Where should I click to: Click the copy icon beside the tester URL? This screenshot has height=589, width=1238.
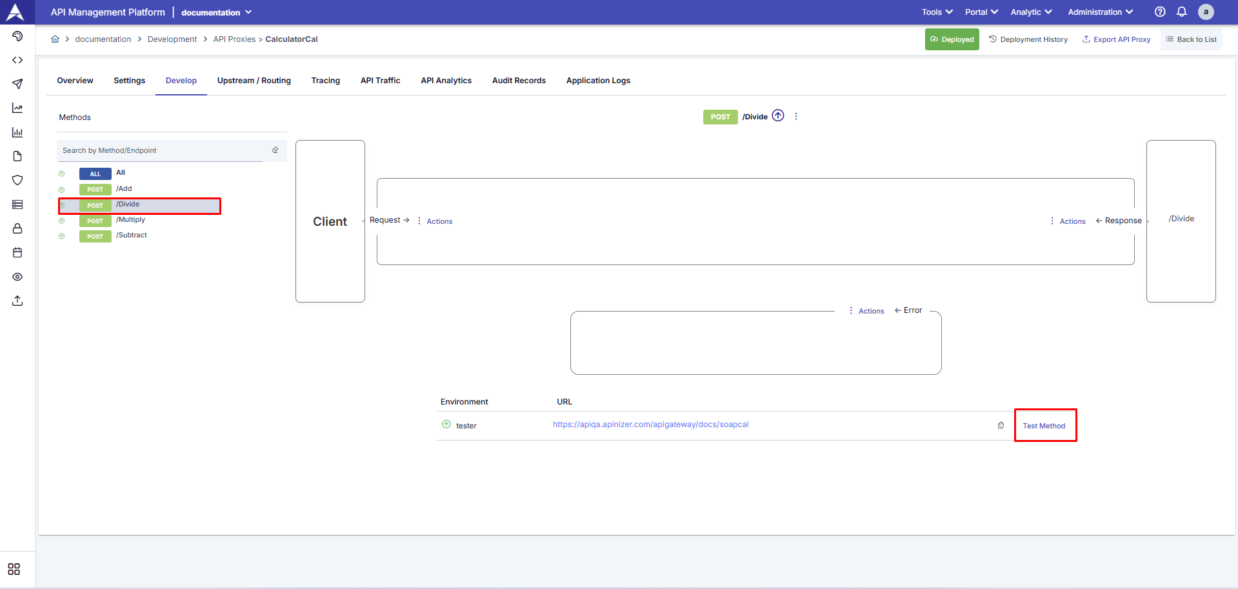1001,425
